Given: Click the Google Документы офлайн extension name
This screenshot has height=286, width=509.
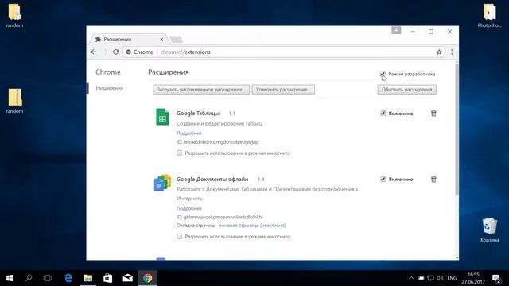Looking at the screenshot, I should point(212,179).
